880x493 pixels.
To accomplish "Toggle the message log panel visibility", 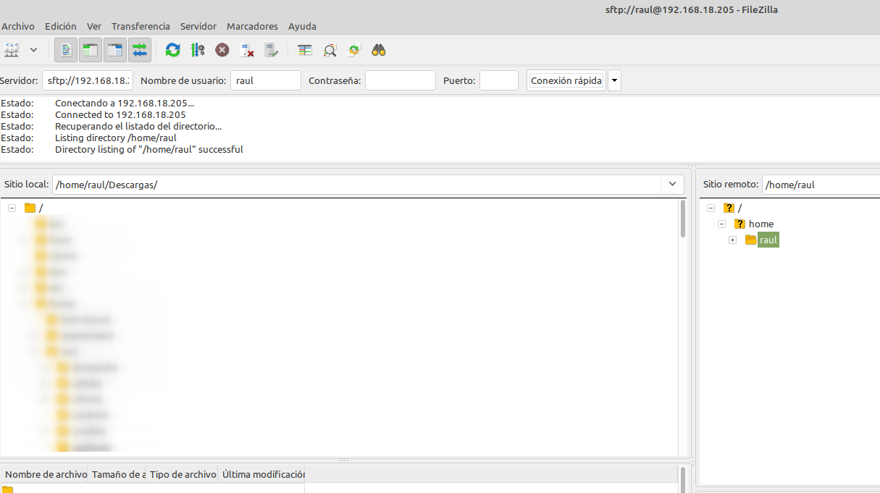I will [65, 50].
